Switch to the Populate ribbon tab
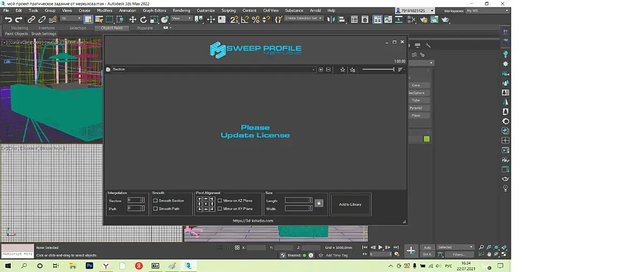 click(x=145, y=28)
